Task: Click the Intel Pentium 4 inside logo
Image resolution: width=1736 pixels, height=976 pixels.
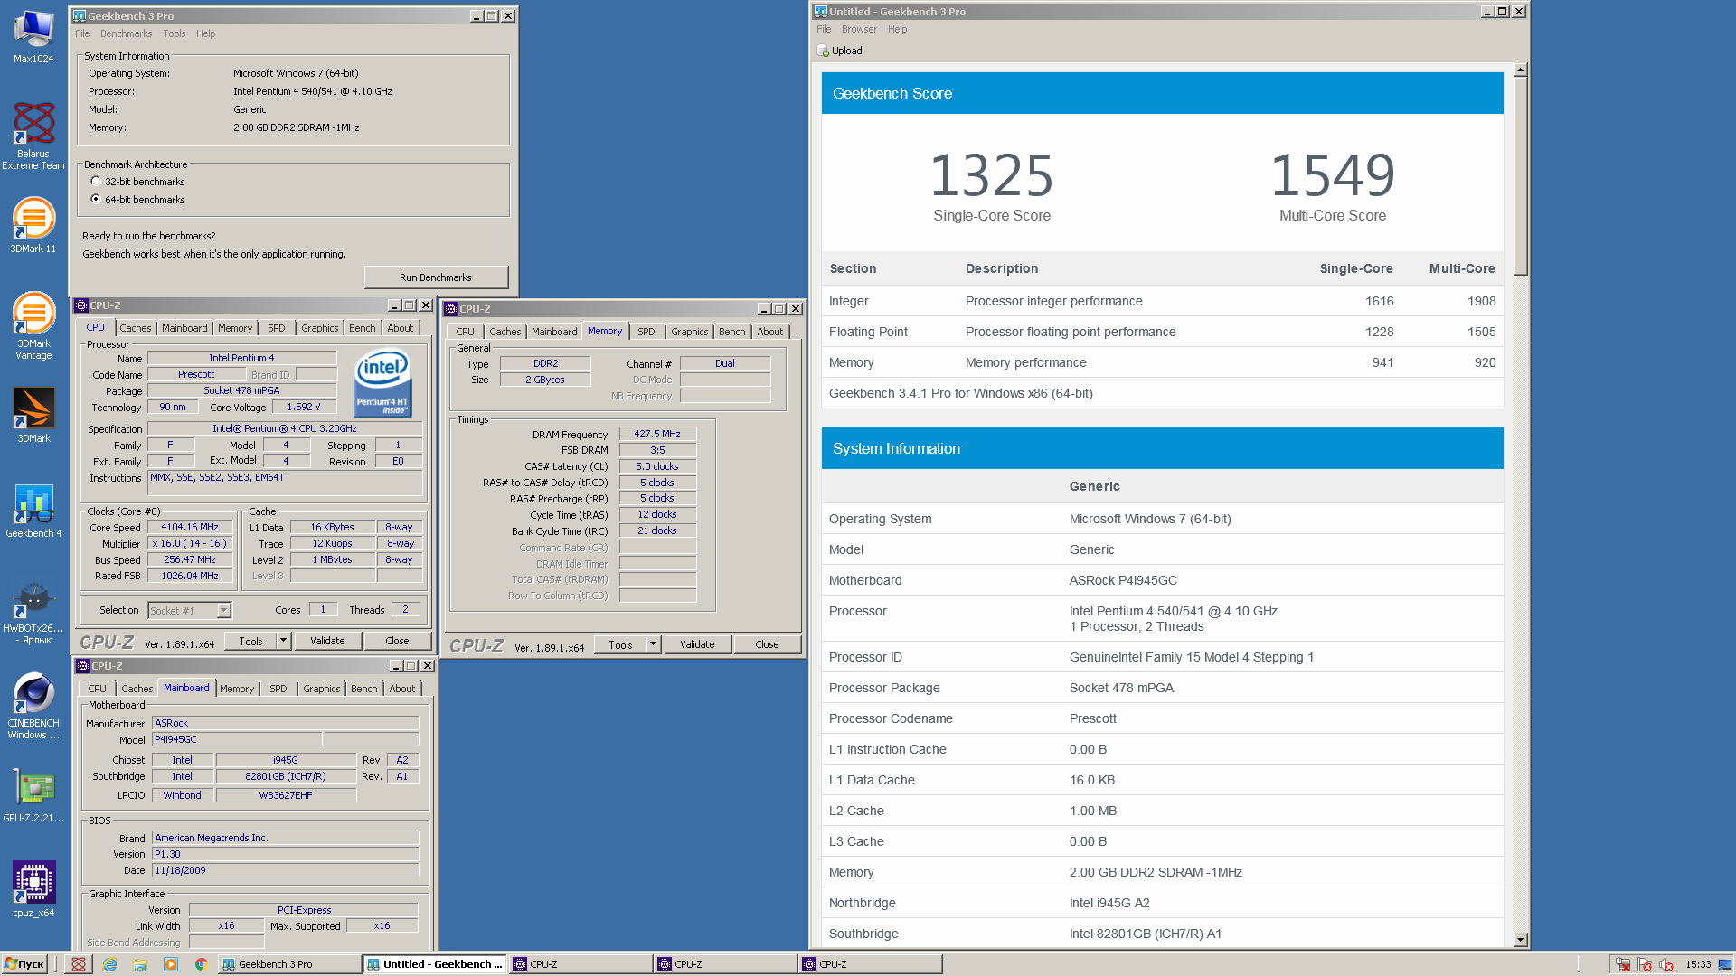Action: click(382, 383)
